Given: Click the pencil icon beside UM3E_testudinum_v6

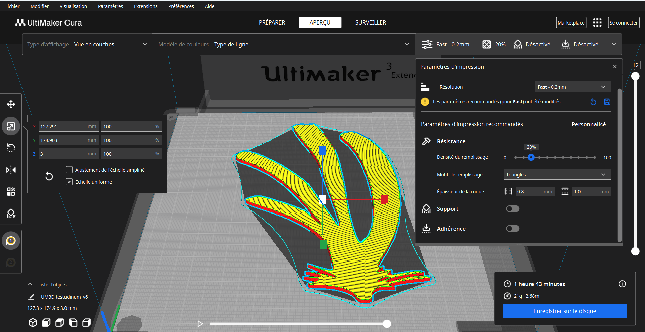Looking at the screenshot, I should pyautogui.click(x=31, y=297).
